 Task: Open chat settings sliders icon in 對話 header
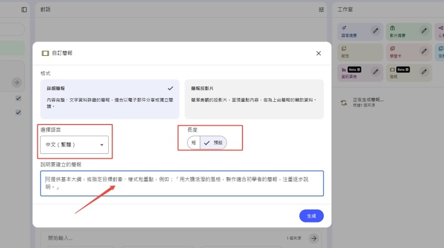(321, 9)
